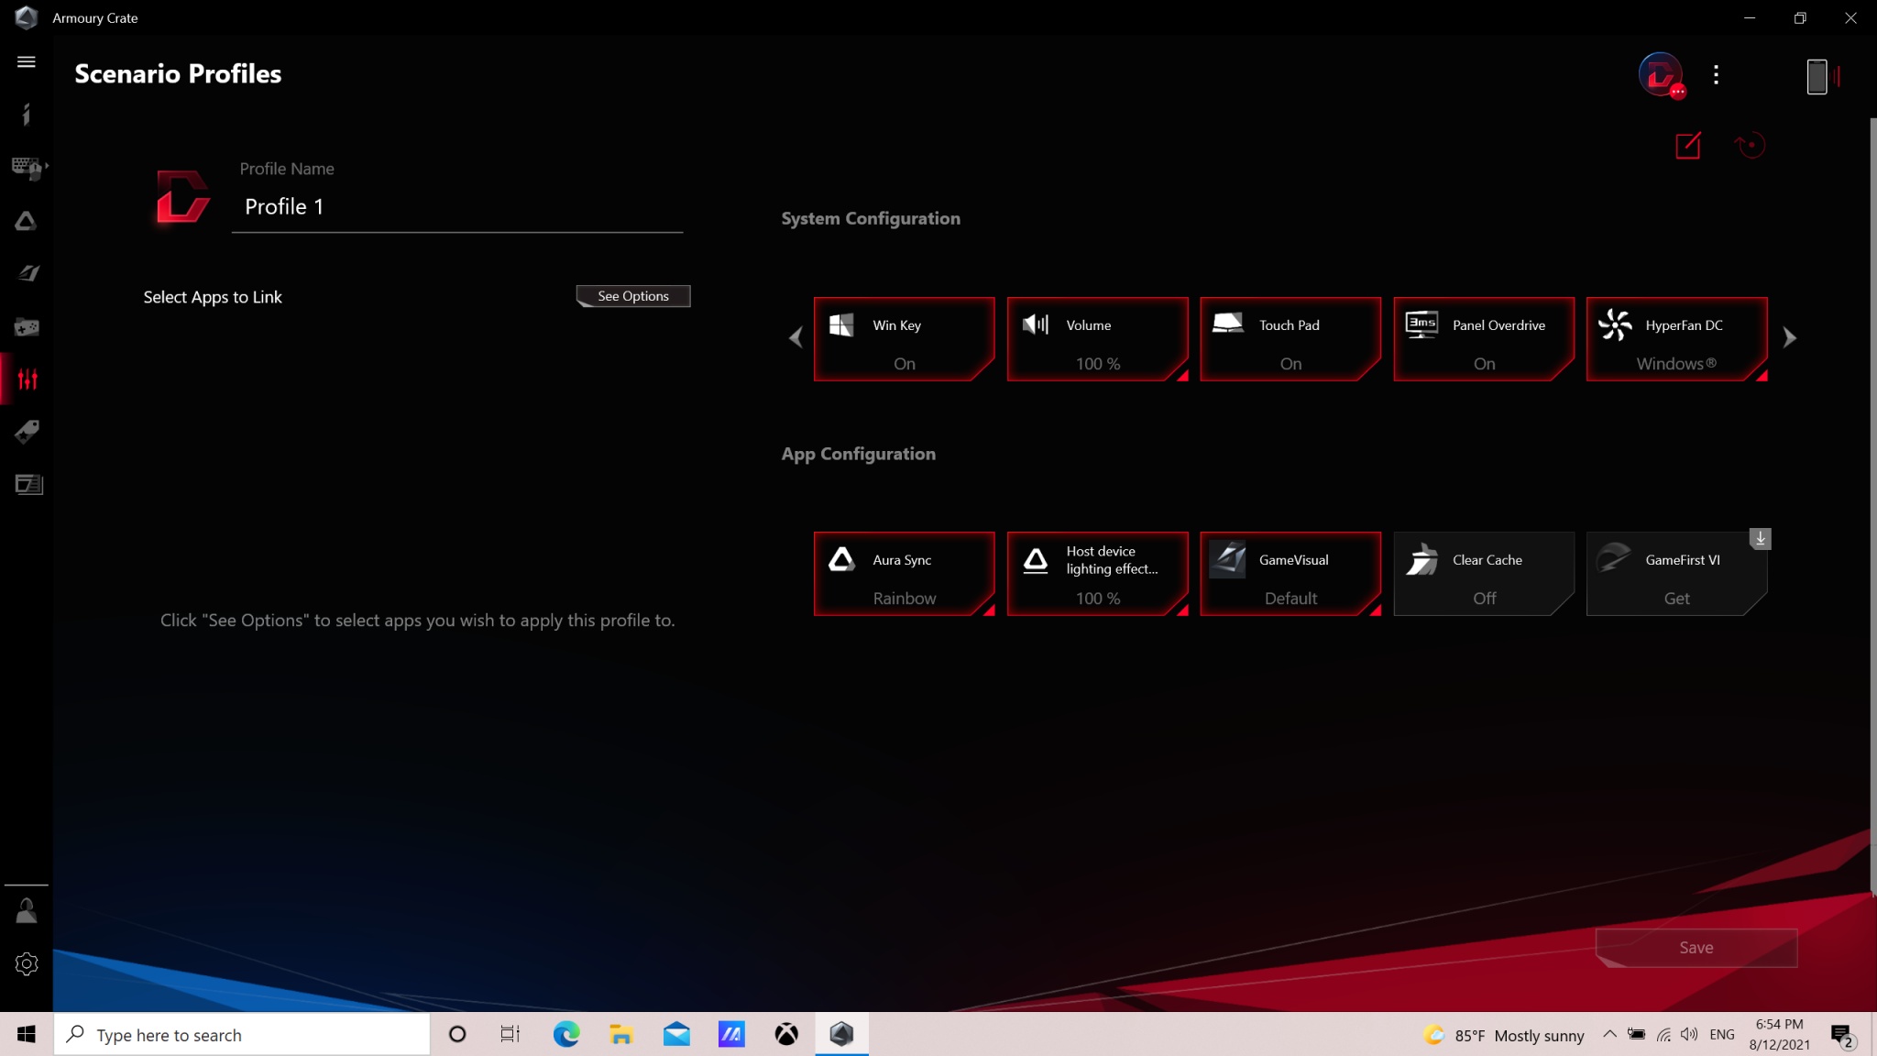Open File Explorer from taskbar
The image size is (1877, 1056).
point(621,1035)
